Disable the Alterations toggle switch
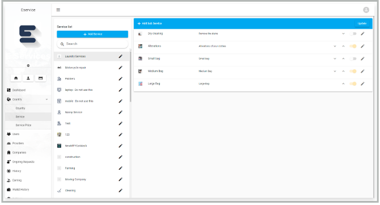The width and height of the screenshot is (380, 205). click(353, 46)
